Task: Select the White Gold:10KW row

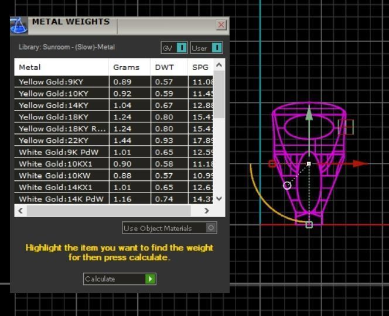Action: [114, 176]
